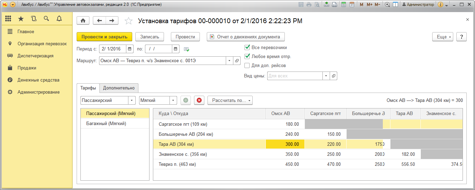Expand the Маршрут dropdown list
The image size is (475, 190).
click(230, 61)
